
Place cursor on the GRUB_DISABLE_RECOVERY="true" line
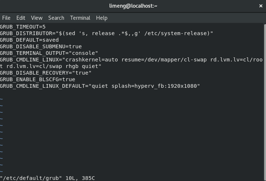click(x=46, y=73)
